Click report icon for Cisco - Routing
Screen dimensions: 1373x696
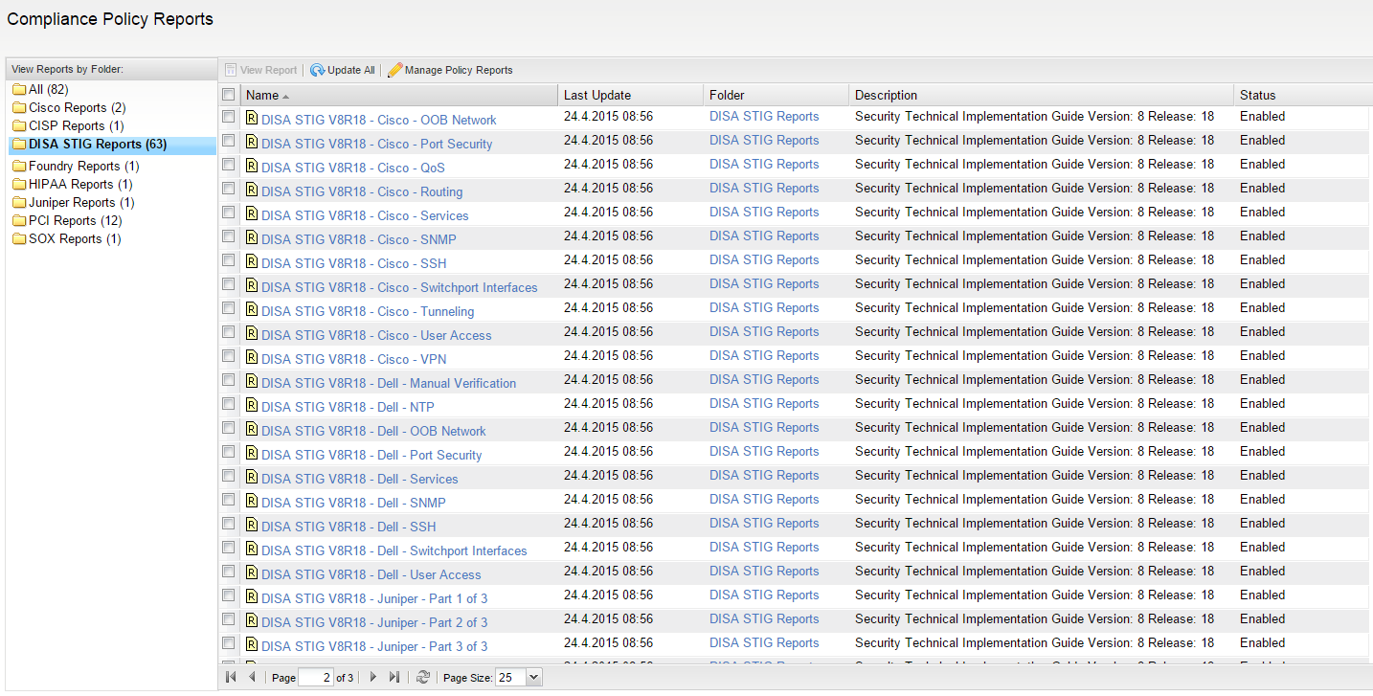252,190
